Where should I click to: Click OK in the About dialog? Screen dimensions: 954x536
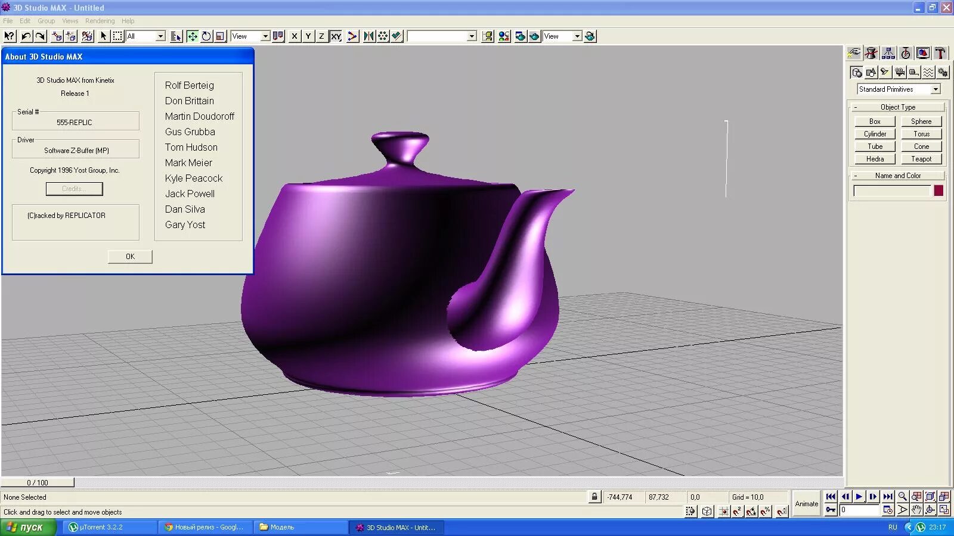[x=130, y=257]
